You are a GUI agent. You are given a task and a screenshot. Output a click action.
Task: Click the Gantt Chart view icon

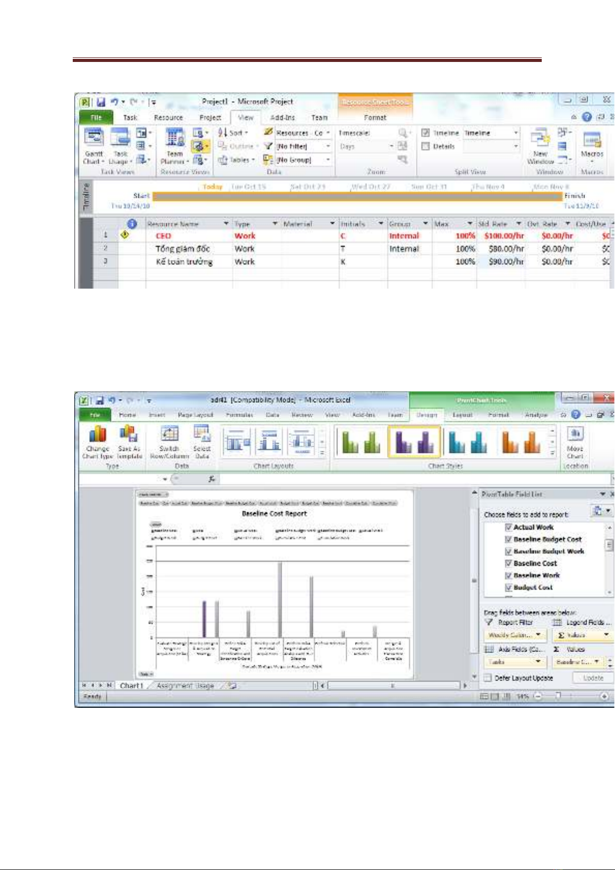(x=94, y=138)
